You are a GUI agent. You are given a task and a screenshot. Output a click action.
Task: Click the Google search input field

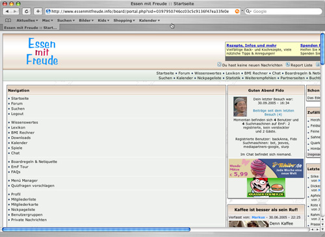pyautogui.click(x=286, y=12)
